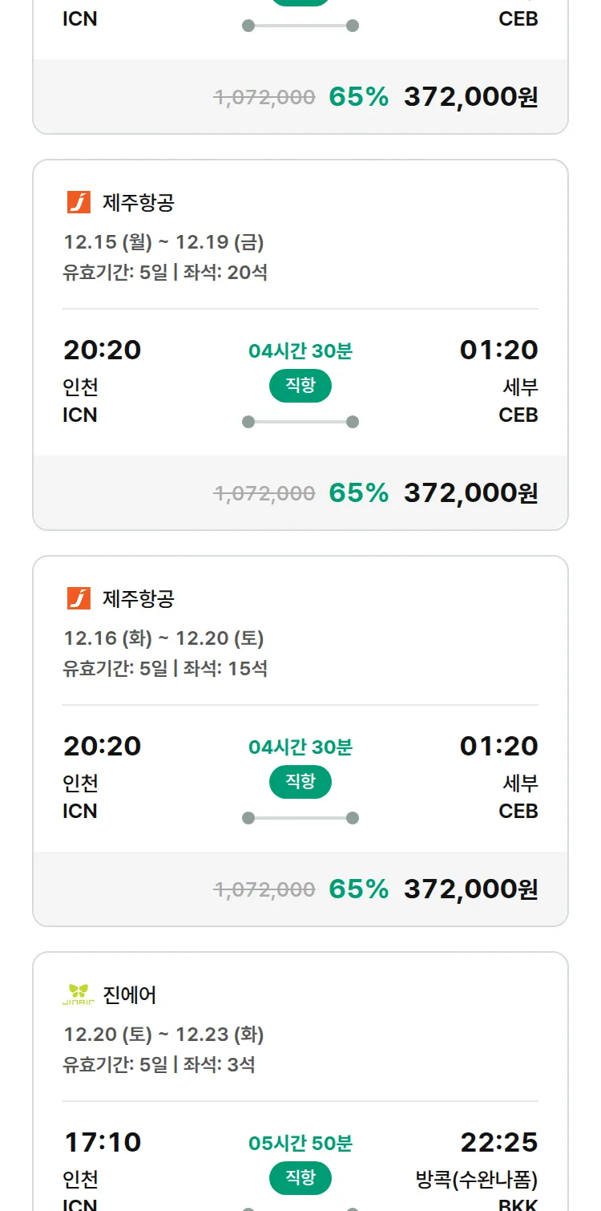Select the 372,000원 price on the 12.15 flight

pos(470,492)
